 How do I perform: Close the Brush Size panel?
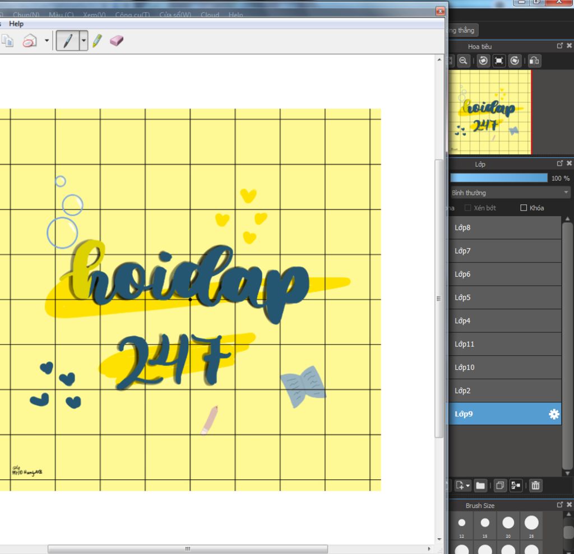[x=570, y=505]
